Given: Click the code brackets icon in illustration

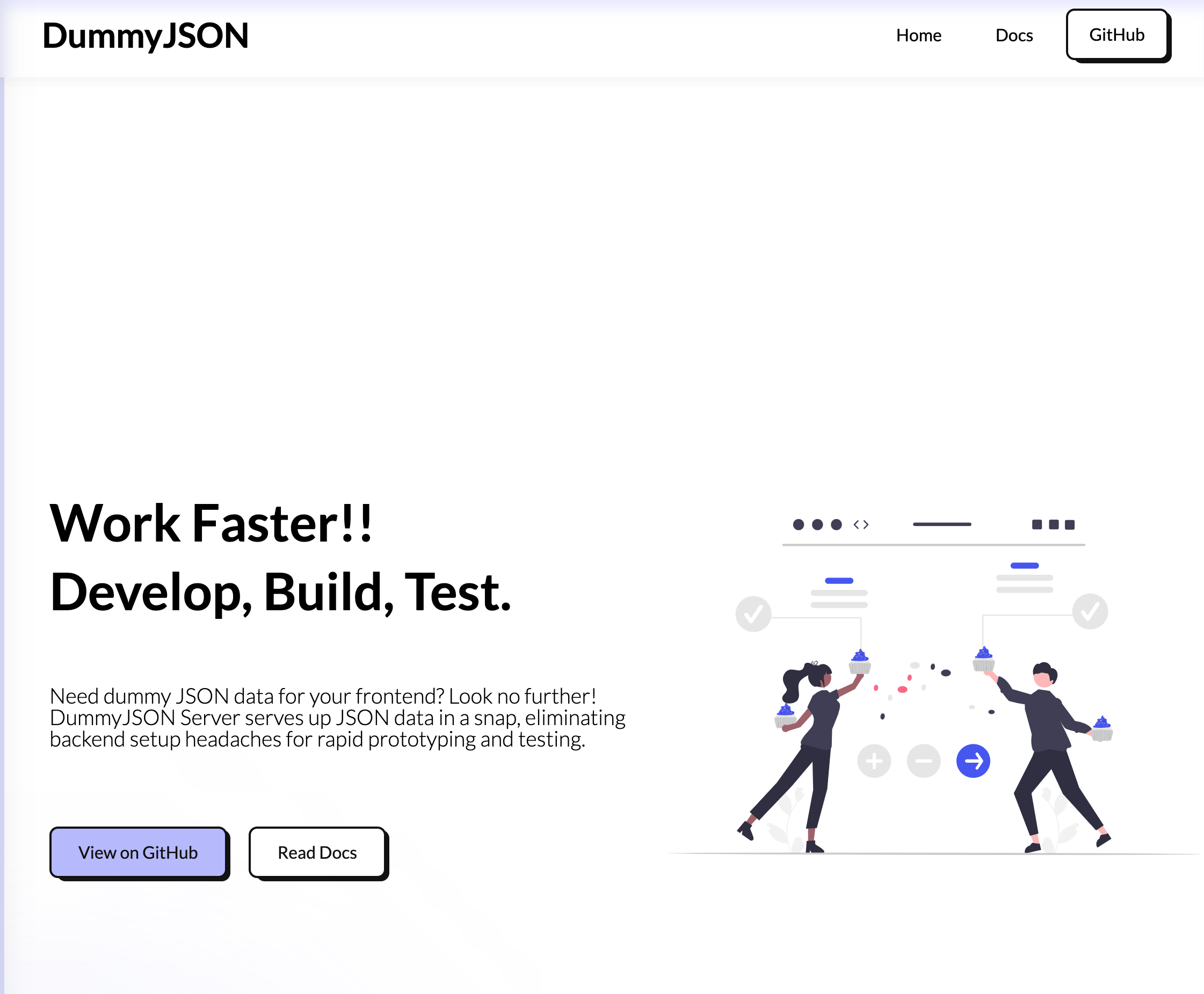Looking at the screenshot, I should click(x=860, y=524).
